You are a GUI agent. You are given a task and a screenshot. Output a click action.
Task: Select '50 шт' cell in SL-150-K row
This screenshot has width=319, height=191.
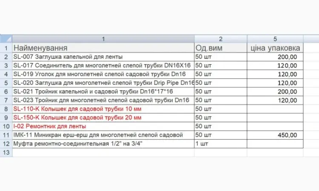(x=221, y=118)
